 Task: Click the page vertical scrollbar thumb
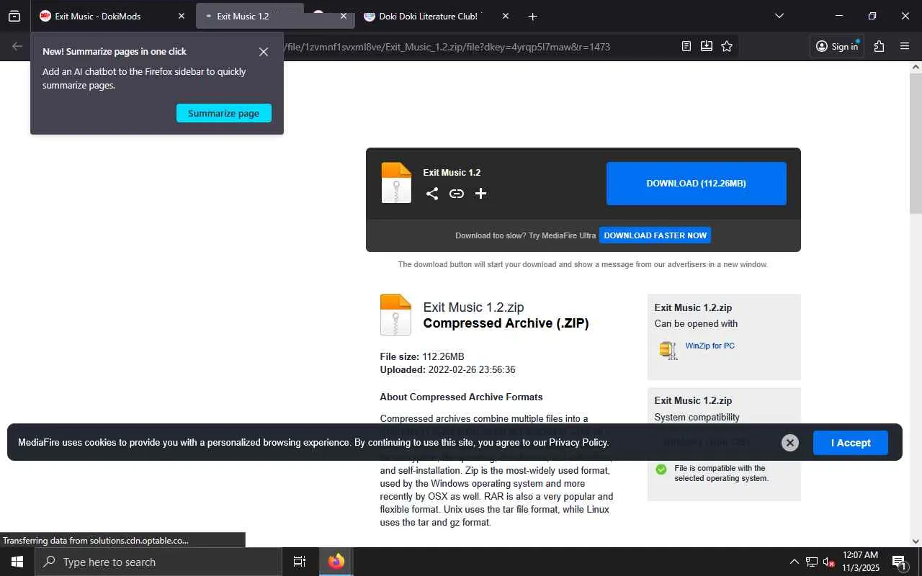point(916,143)
